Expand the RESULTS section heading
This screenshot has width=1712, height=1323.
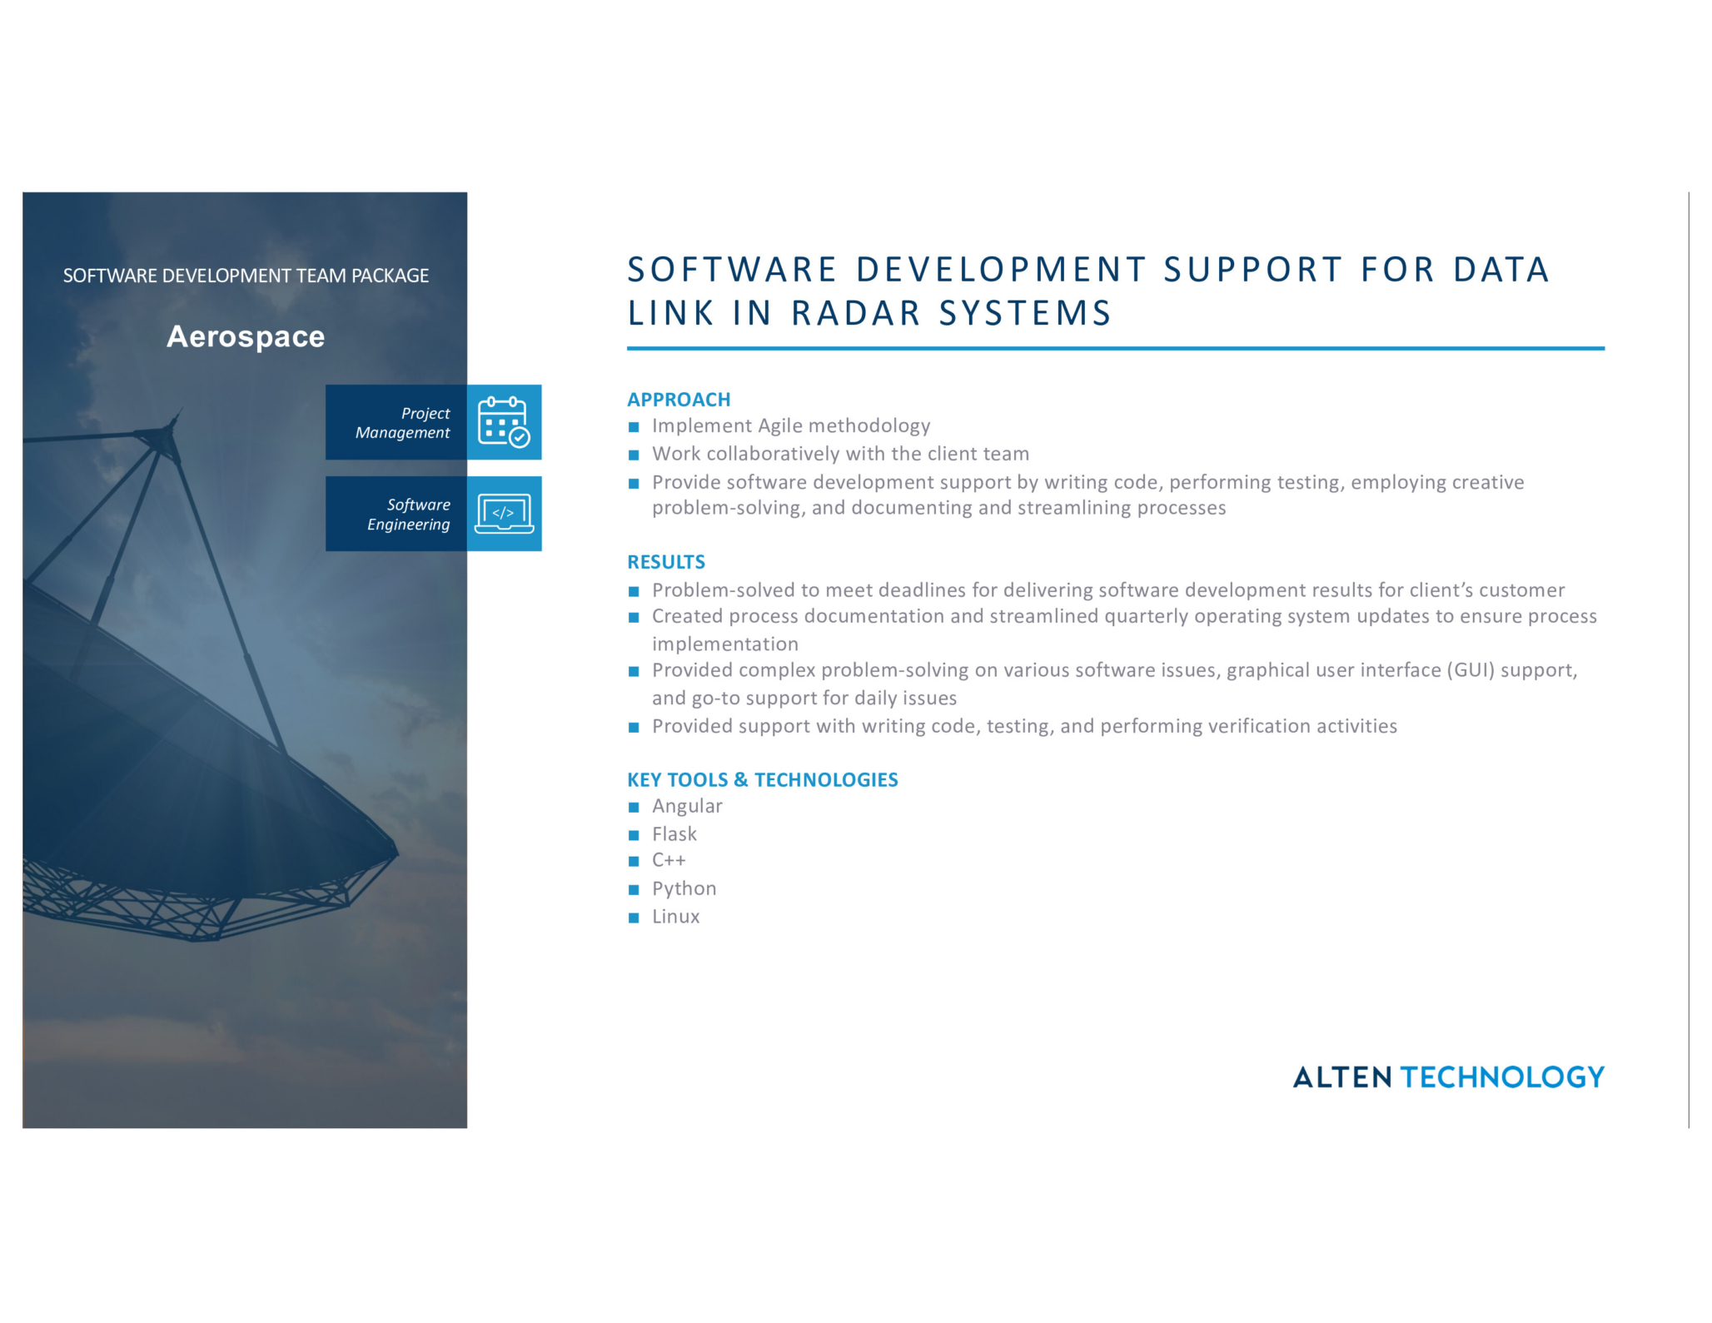[665, 561]
